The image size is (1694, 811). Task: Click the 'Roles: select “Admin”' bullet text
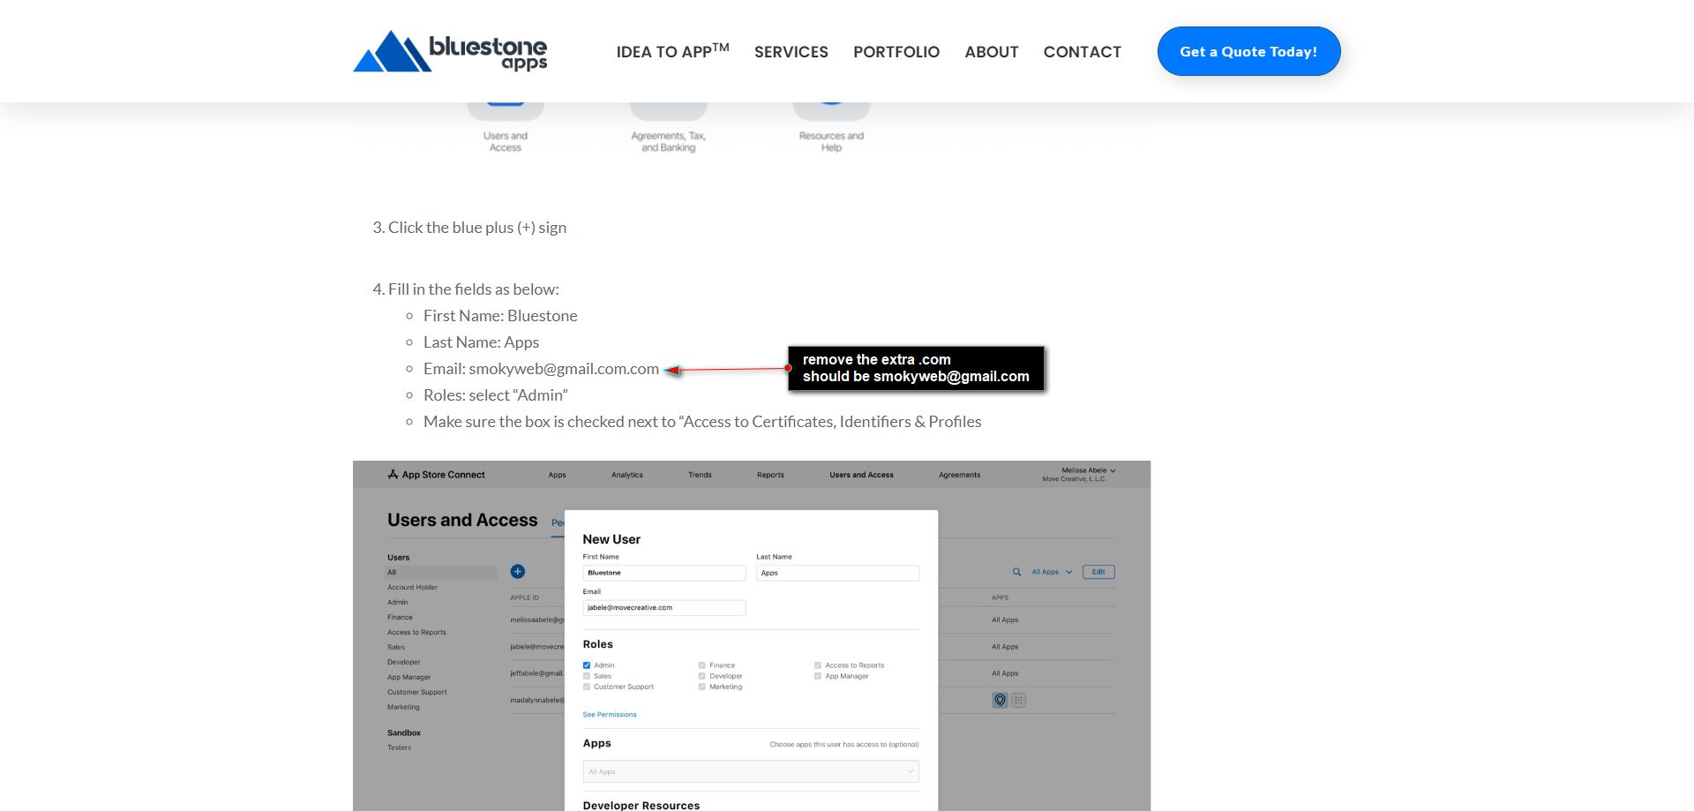[x=496, y=395]
